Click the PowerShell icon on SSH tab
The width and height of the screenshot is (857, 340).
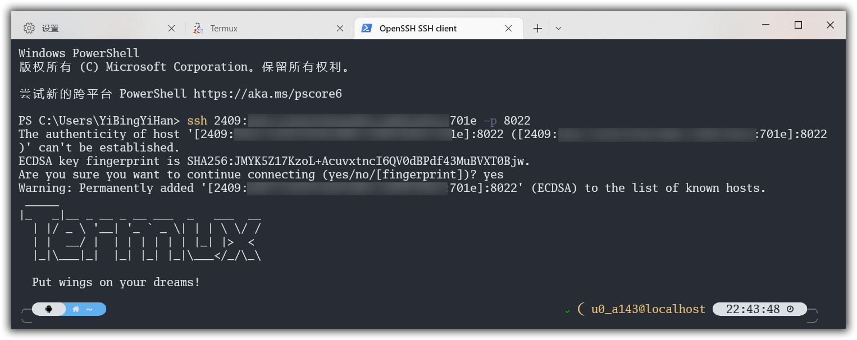[366, 28]
